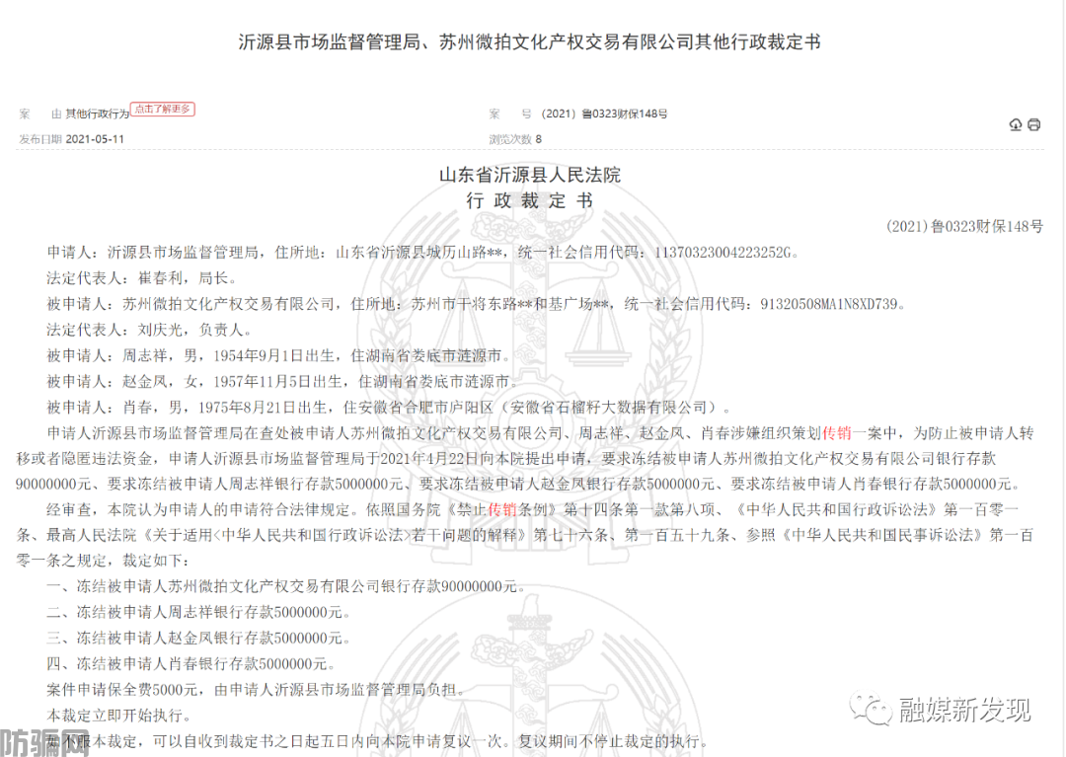The width and height of the screenshot is (1066, 757).
Task: Click ruling item '三、冻结被申请人赵金凤银行存款5000000元。'
Action: point(198,639)
